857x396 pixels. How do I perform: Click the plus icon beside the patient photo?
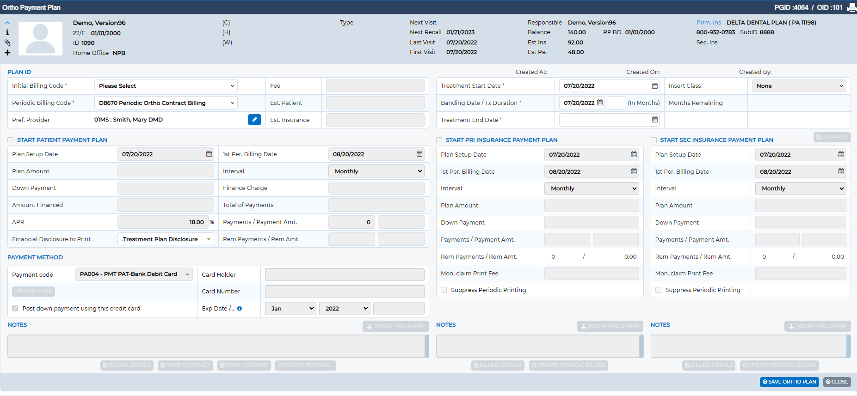point(7,53)
